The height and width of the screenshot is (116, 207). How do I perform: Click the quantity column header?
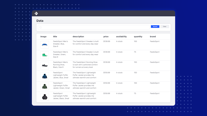click(x=138, y=37)
